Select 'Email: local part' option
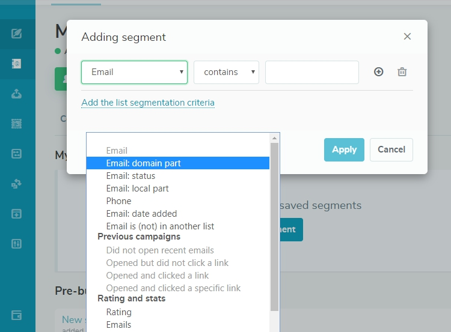 tap(137, 189)
